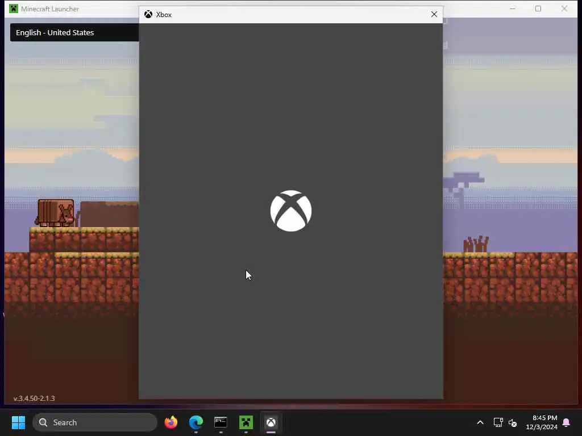
Task: Launch Firefox from the taskbar
Action: [171, 422]
